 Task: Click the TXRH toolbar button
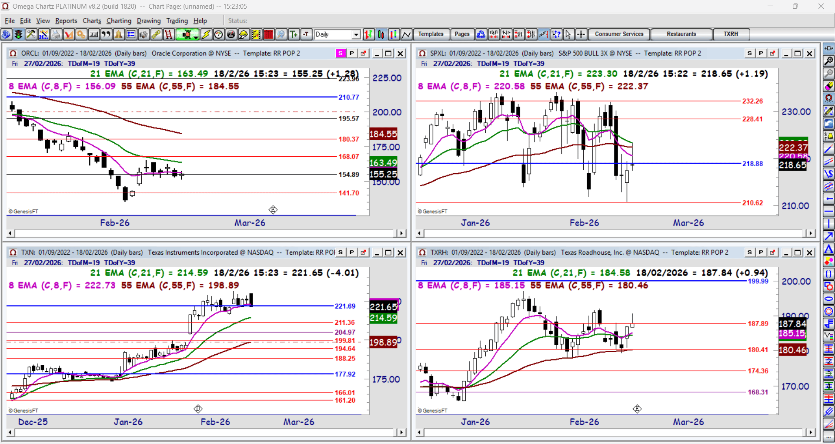pyautogui.click(x=731, y=34)
